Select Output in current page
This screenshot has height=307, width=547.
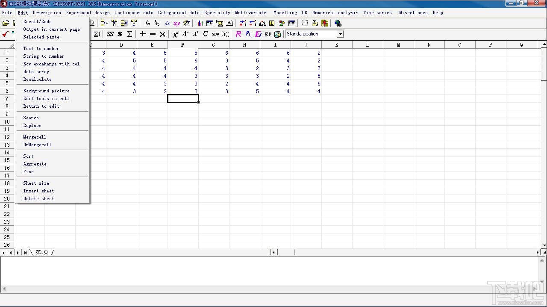point(52,29)
